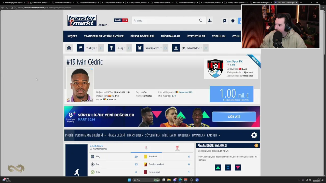Click the browser back arrow
The height and width of the screenshot is (183, 326).
pyautogui.click(x=3, y=8)
